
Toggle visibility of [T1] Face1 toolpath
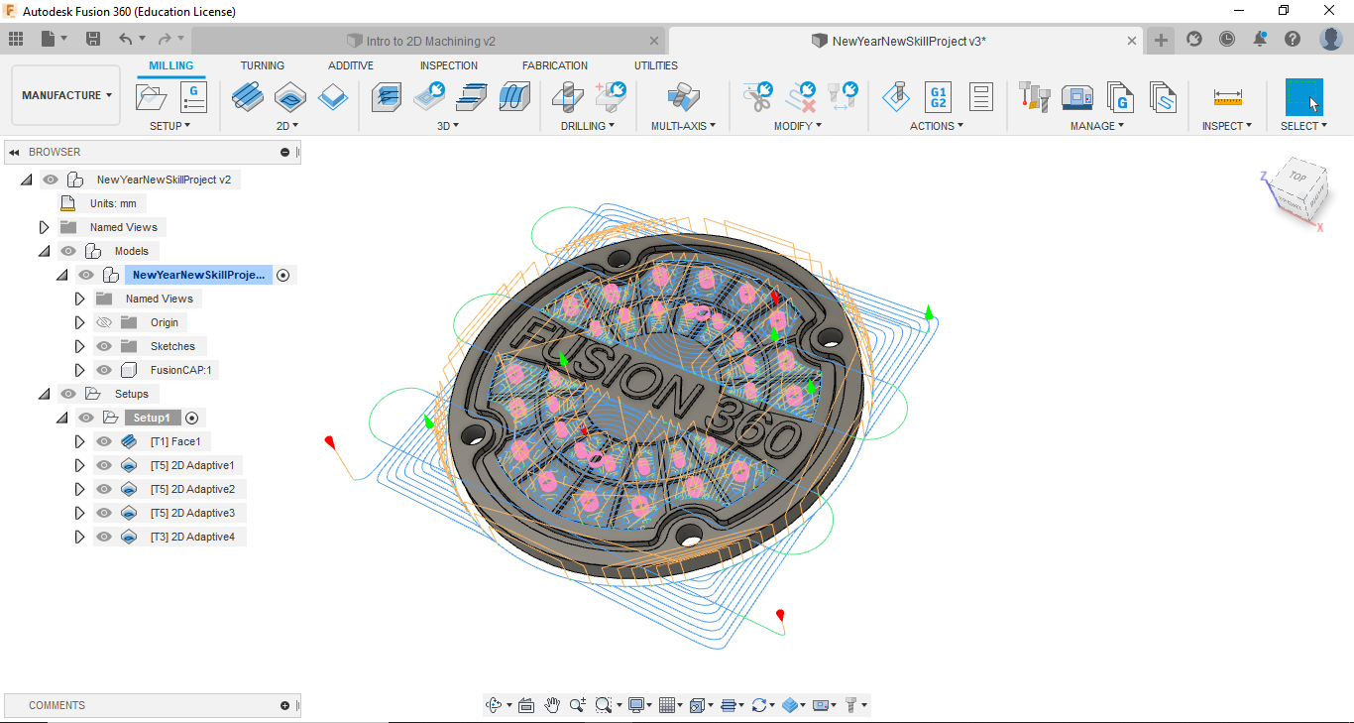click(x=104, y=441)
